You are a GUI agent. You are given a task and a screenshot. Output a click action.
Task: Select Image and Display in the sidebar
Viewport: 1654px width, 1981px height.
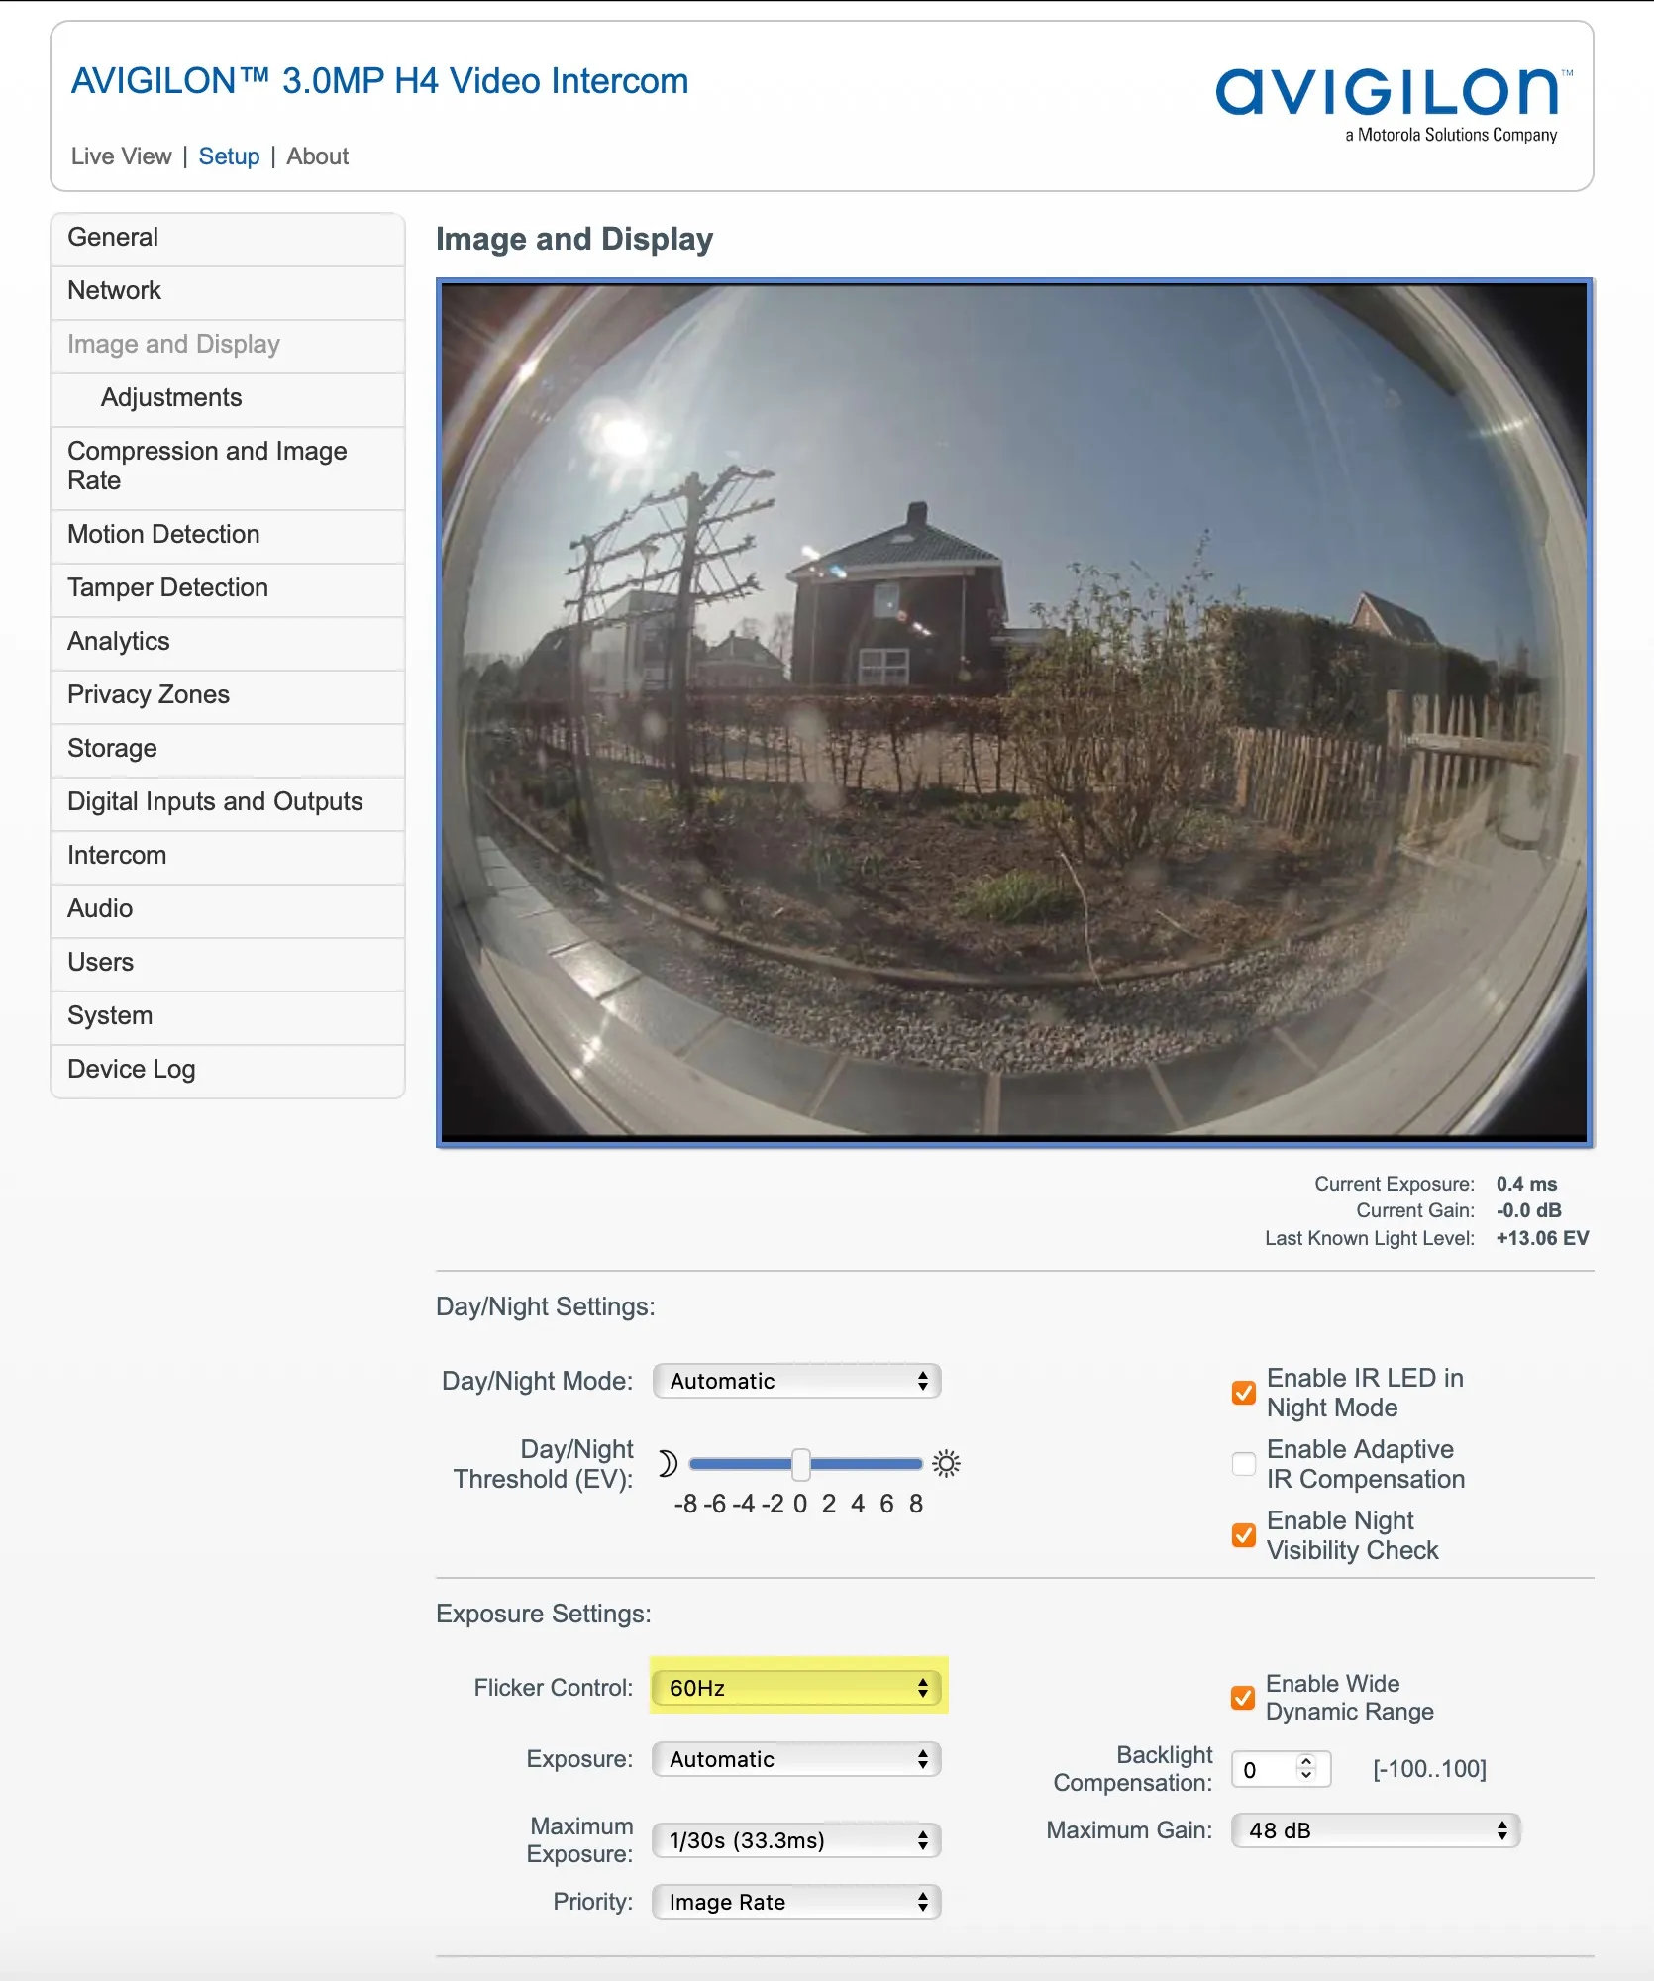(228, 345)
